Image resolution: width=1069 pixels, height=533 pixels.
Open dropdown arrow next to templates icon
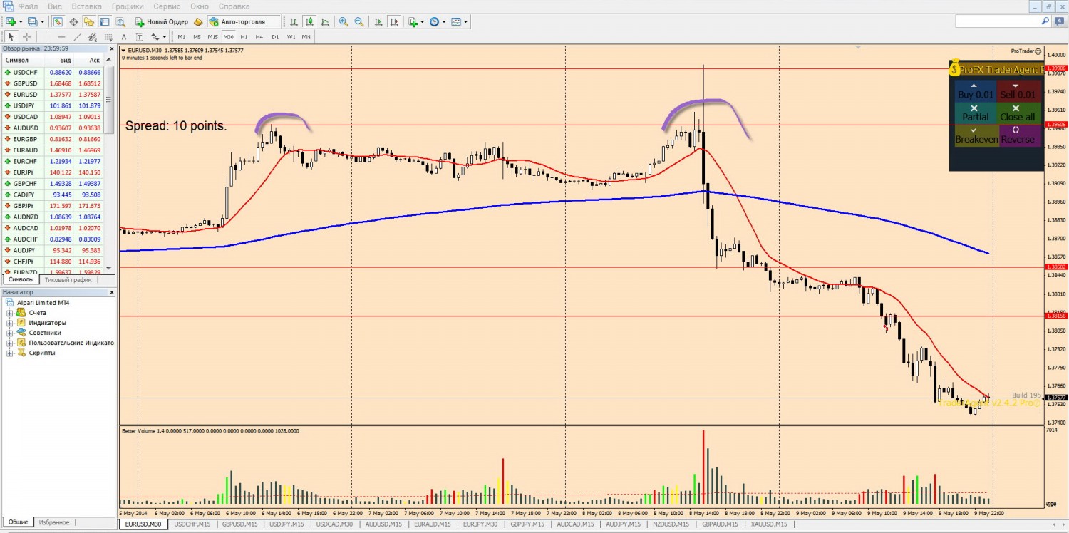pos(465,22)
